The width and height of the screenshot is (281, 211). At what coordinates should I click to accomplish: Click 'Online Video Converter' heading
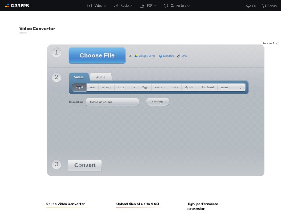pyautogui.click(x=65, y=204)
